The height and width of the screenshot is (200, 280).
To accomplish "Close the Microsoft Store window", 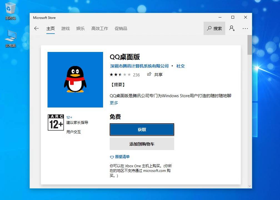I will click(246, 17).
